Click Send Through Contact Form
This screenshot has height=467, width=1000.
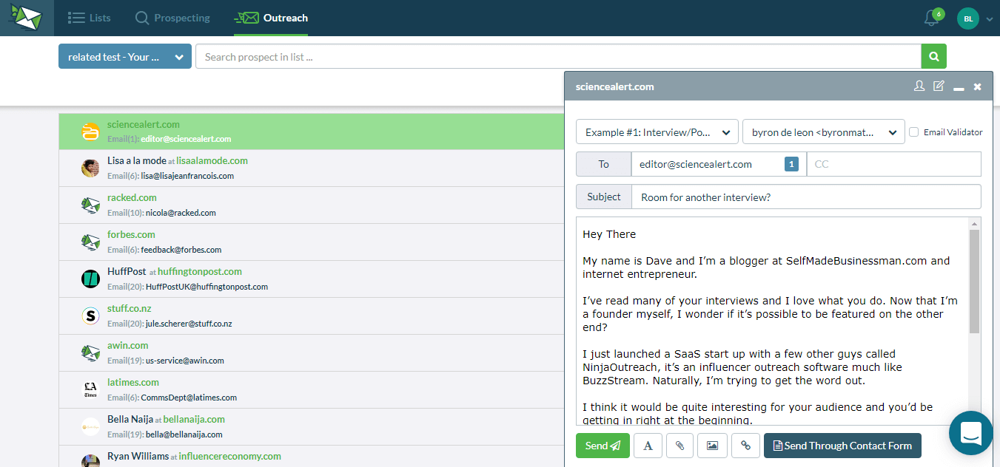click(842, 446)
